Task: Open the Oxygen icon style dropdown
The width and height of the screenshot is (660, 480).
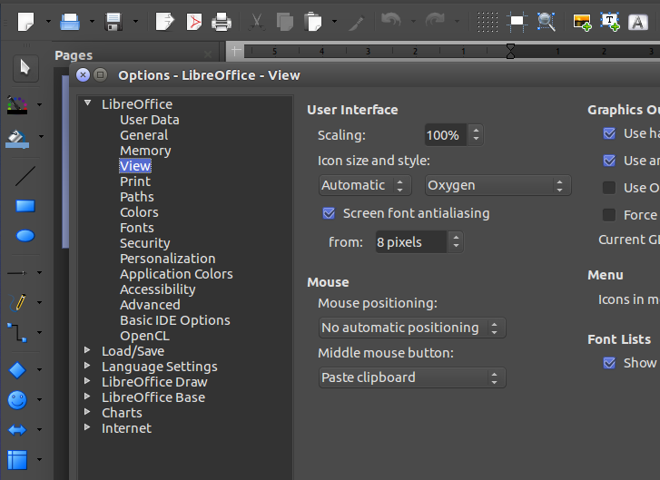Action: tap(497, 185)
